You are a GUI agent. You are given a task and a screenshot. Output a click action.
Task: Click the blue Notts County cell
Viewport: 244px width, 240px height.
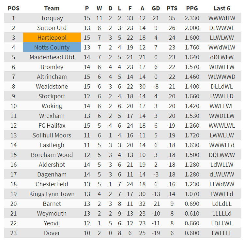(52, 48)
